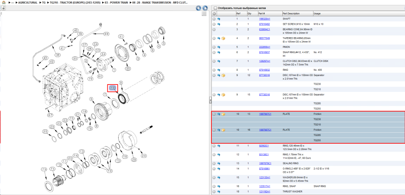Click blue arrow icon for SET SCREW
405x195 pixels.
[x=219, y=24]
